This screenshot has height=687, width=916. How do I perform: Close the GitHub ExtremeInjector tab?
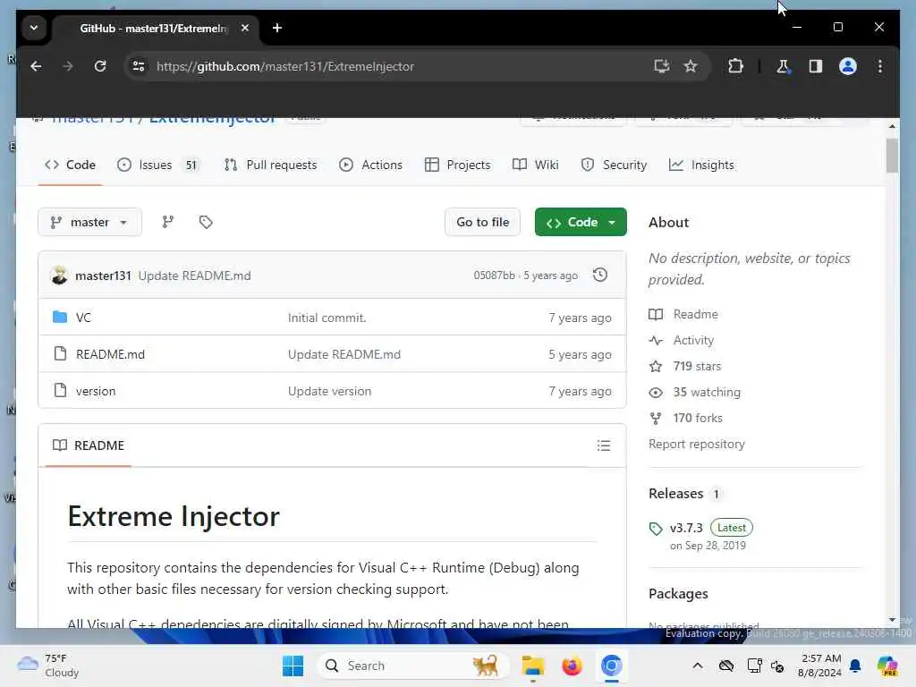[x=245, y=28]
